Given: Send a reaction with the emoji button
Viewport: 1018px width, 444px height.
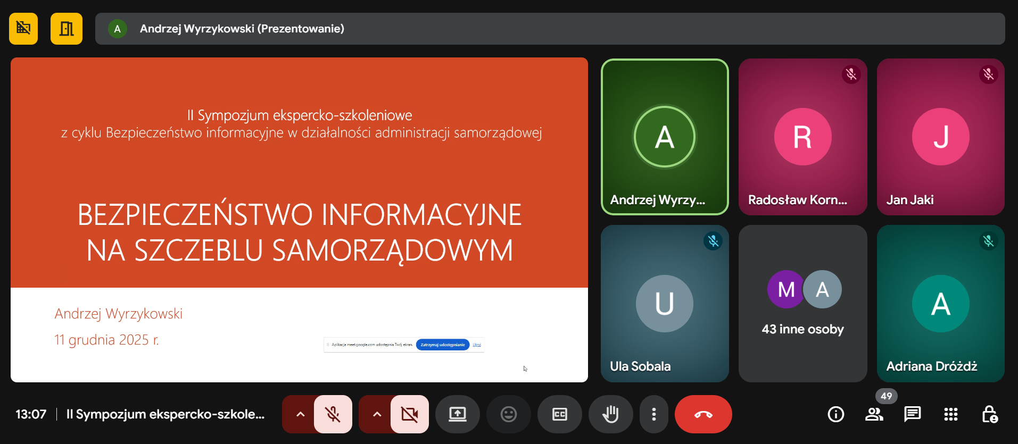Looking at the screenshot, I should (508, 414).
